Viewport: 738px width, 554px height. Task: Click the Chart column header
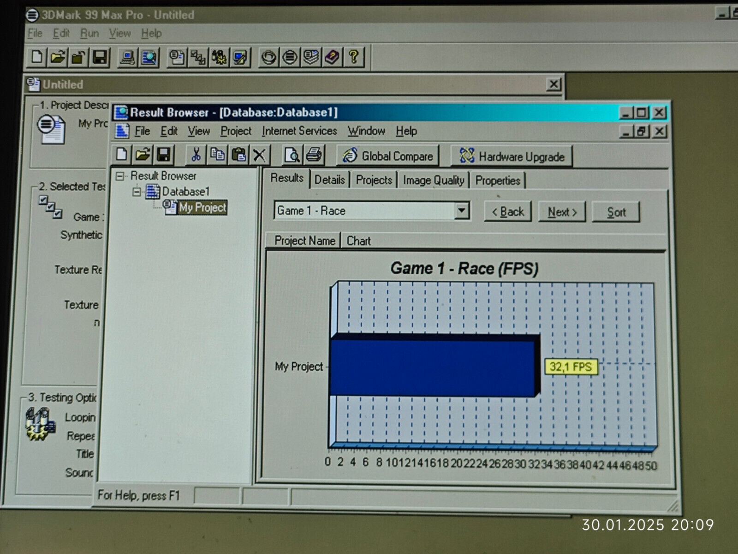[358, 241]
